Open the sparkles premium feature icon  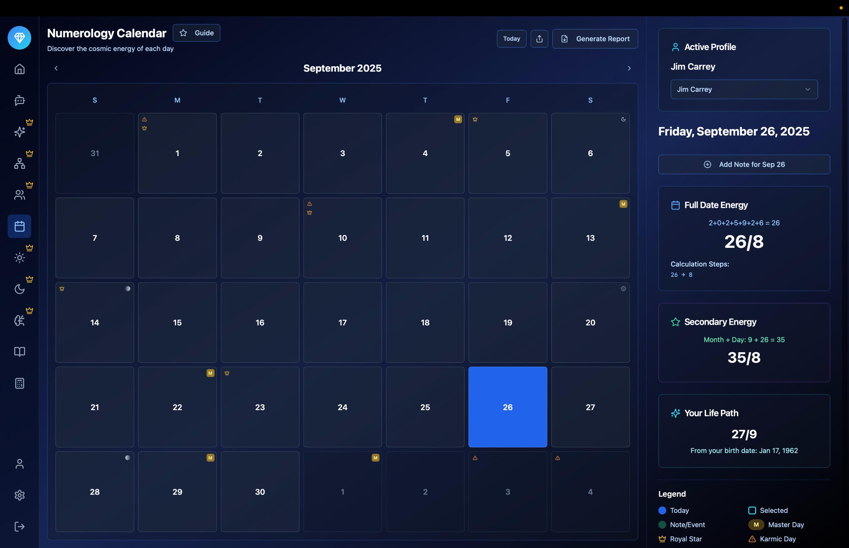pos(19,132)
